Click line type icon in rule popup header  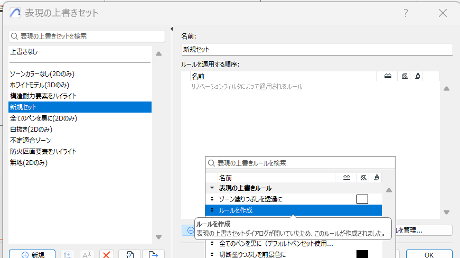coord(346,178)
